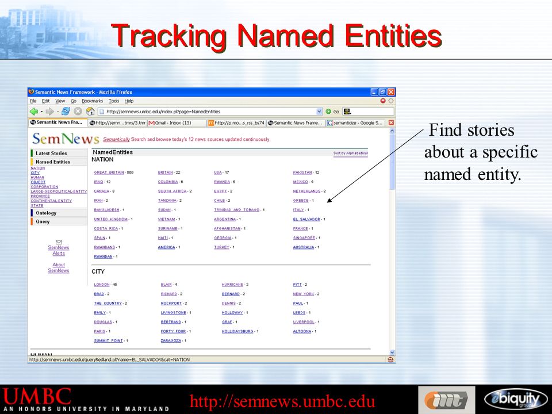Open the LIVERPOOL city link
This screenshot has width=552, height=414.
[x=304, y=322]
